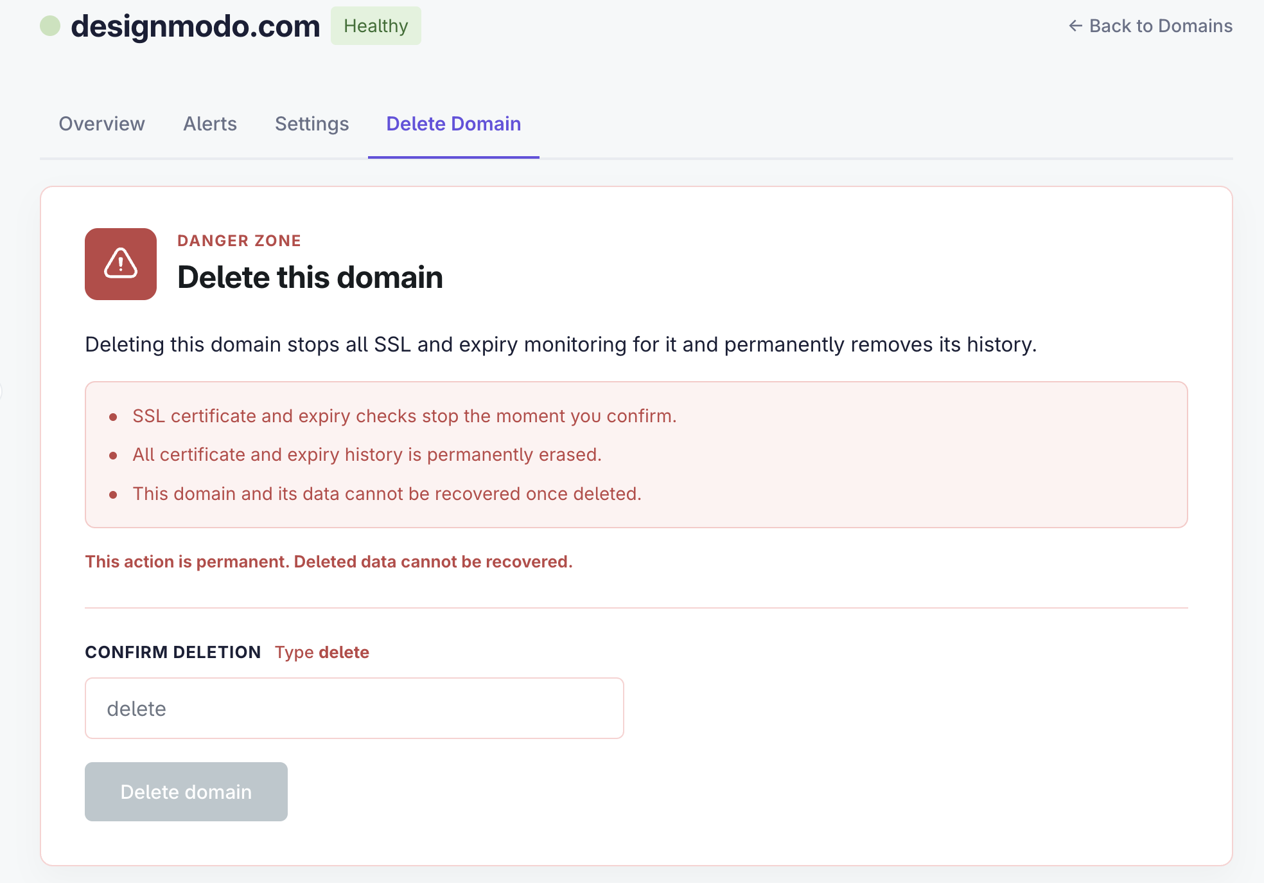Click the red warning triangle icon
Image resolution: width=1264 pixels, height=883 pixels.
coord(121,263)
